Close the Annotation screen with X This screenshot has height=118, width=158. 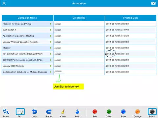(x=4, y=3)
